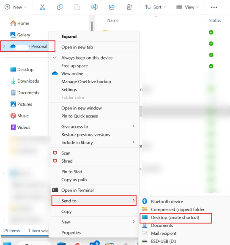The height and width of the screenshot is (245, 230).
Task: Click the Status column header
Action: 215,20
